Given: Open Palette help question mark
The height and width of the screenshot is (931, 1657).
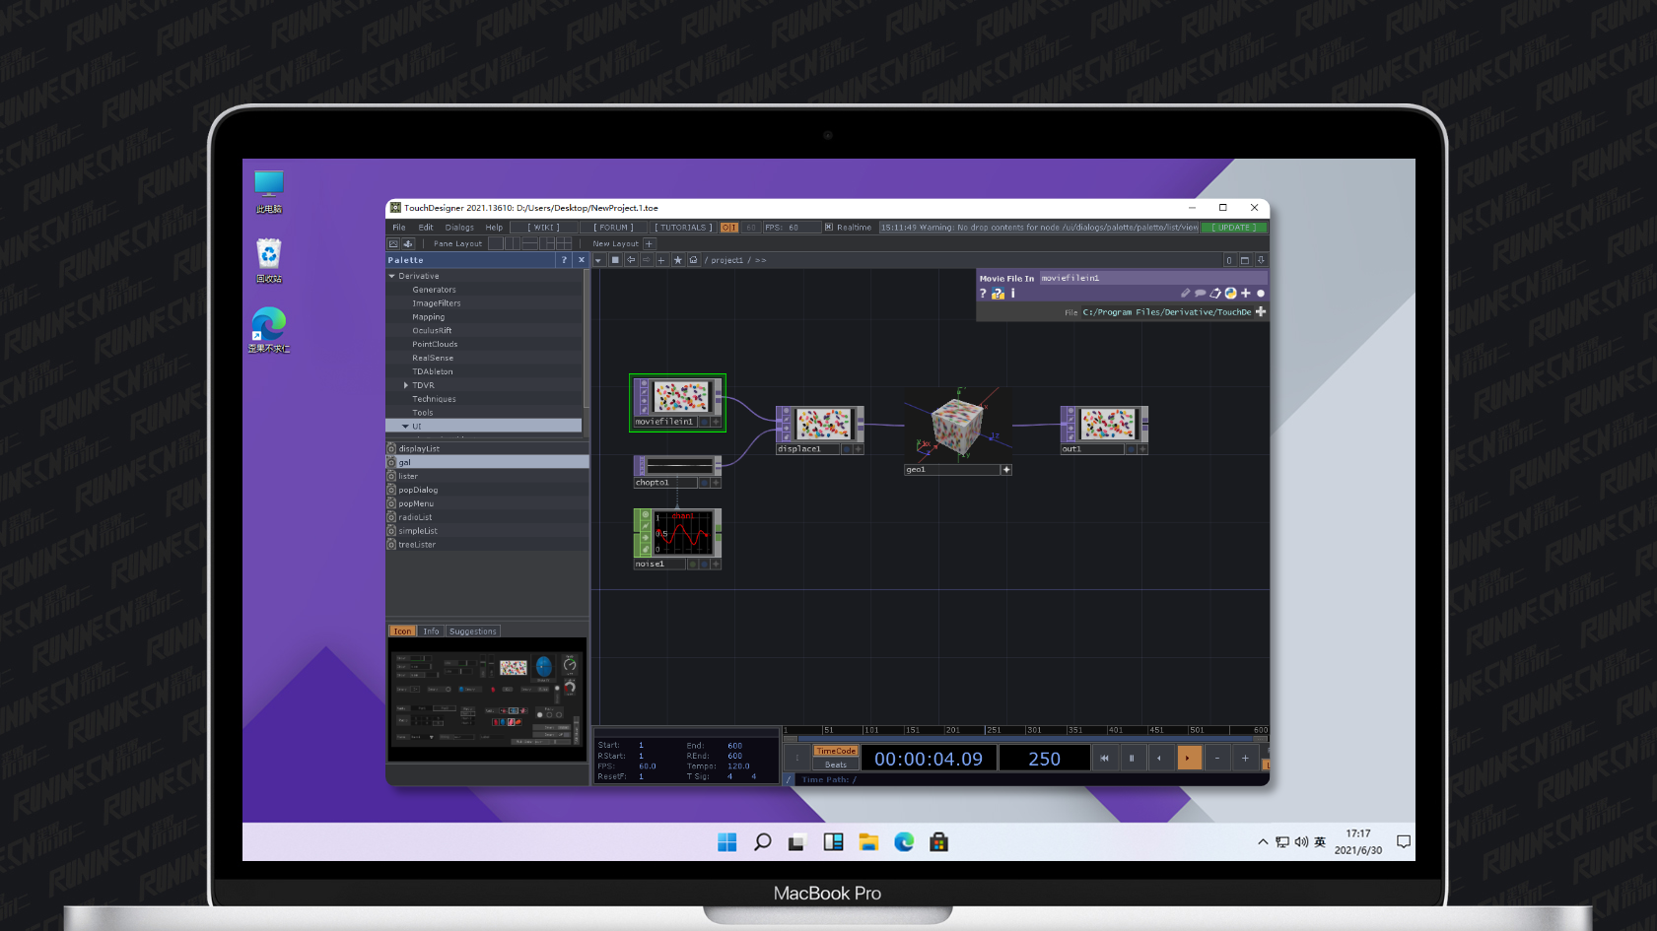Looking at the screenshot, I should [564, 260].
